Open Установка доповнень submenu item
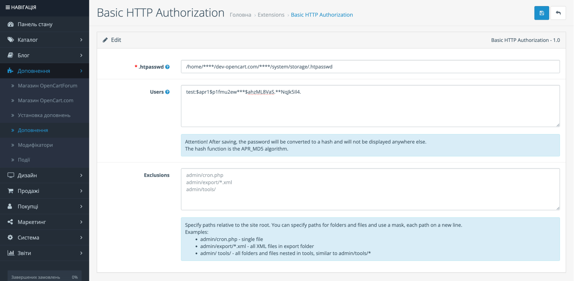 point(44,115)
